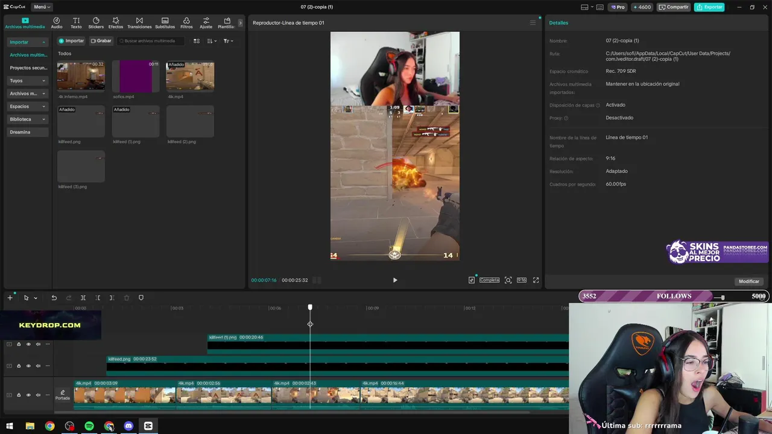Viewport: 772px width, 434px height.
Task: Enter fullscreen preview mode
Action: click(536, 280)
